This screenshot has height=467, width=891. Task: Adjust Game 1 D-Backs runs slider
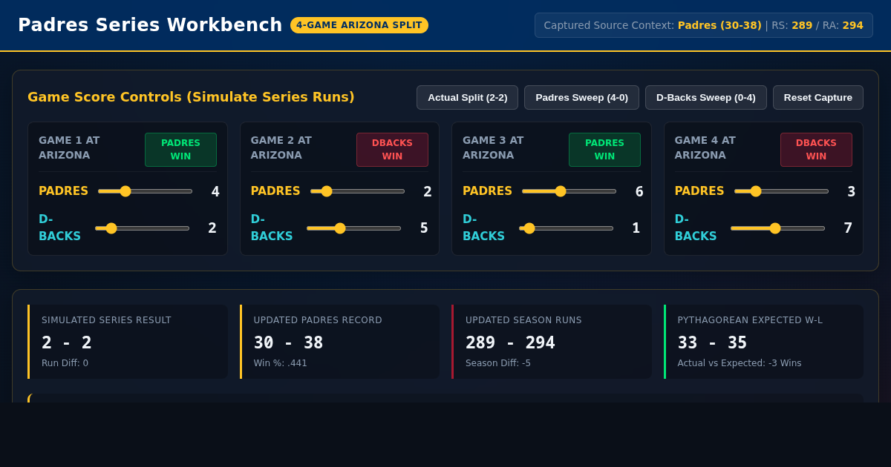point(142,228)
